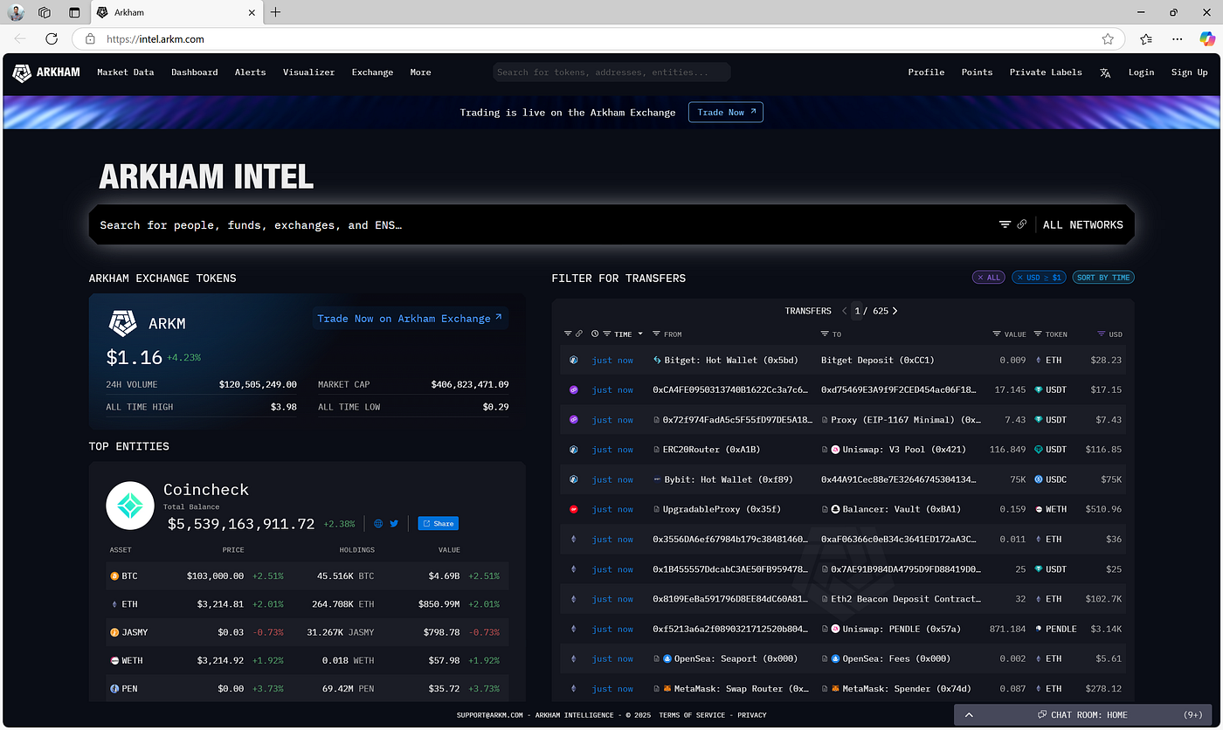Viewport: 1223px width, 730px height.
Task: Click the blue Share button for Coincheck
Action: point(438,524)
